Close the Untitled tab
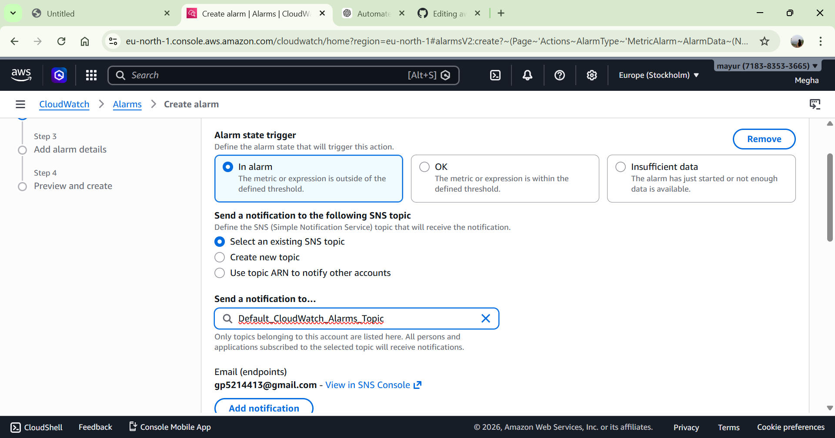 167,13
